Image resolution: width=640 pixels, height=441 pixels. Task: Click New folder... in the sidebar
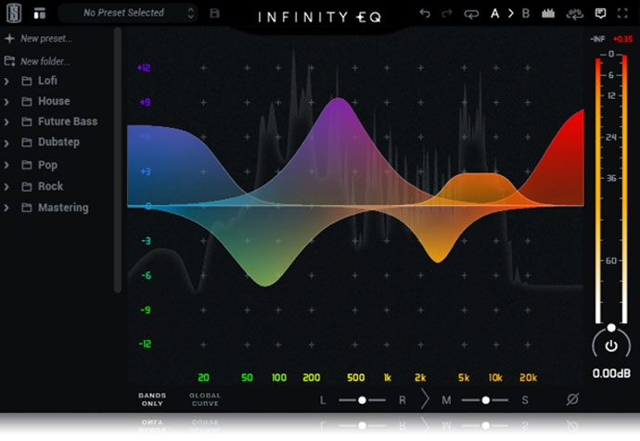point(45,61)
